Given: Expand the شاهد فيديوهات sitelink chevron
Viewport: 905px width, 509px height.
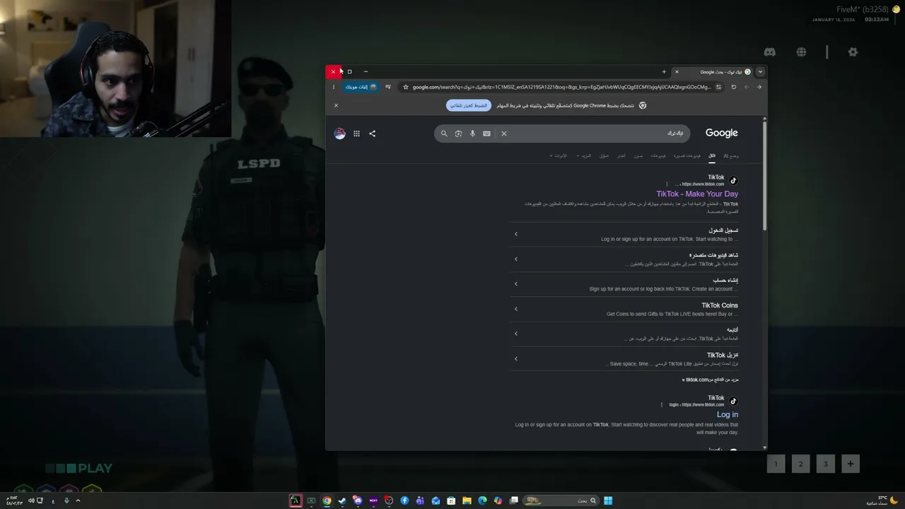Looking at the screenshot, I should (516, 259).
